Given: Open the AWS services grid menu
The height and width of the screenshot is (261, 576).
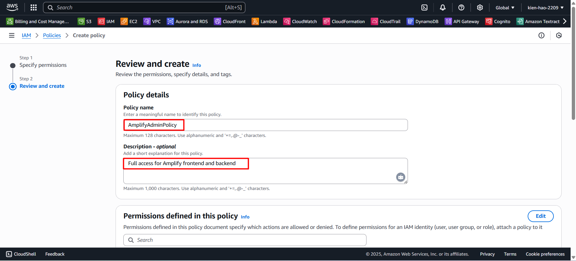Looking at the screenshot, I should (x=34, y=7).
